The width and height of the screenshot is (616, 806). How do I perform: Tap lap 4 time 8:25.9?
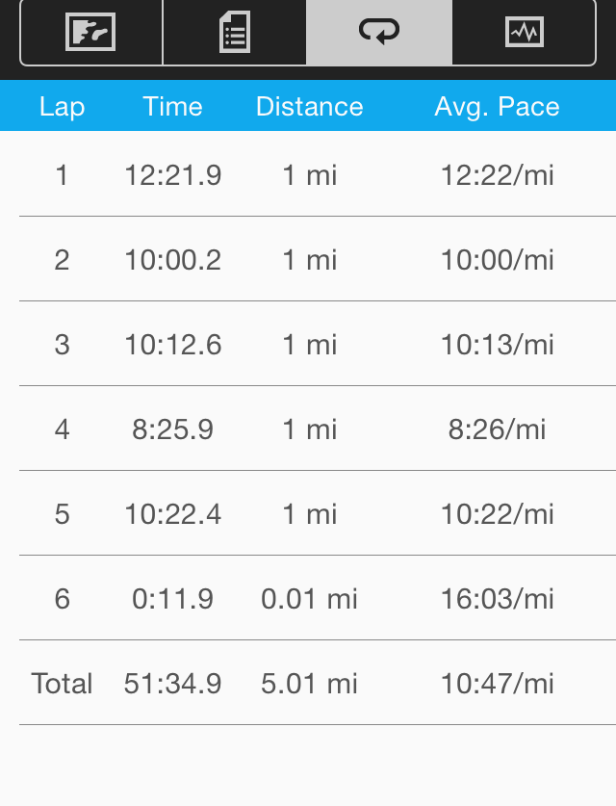[x=172, y=429]
